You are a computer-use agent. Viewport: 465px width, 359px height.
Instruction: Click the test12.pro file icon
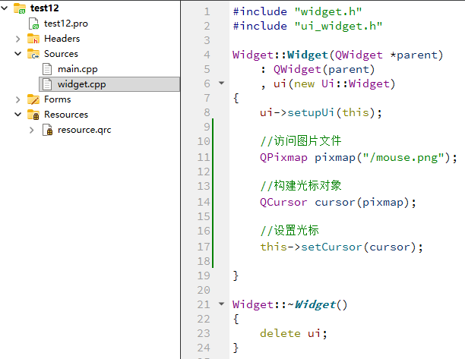33,24
